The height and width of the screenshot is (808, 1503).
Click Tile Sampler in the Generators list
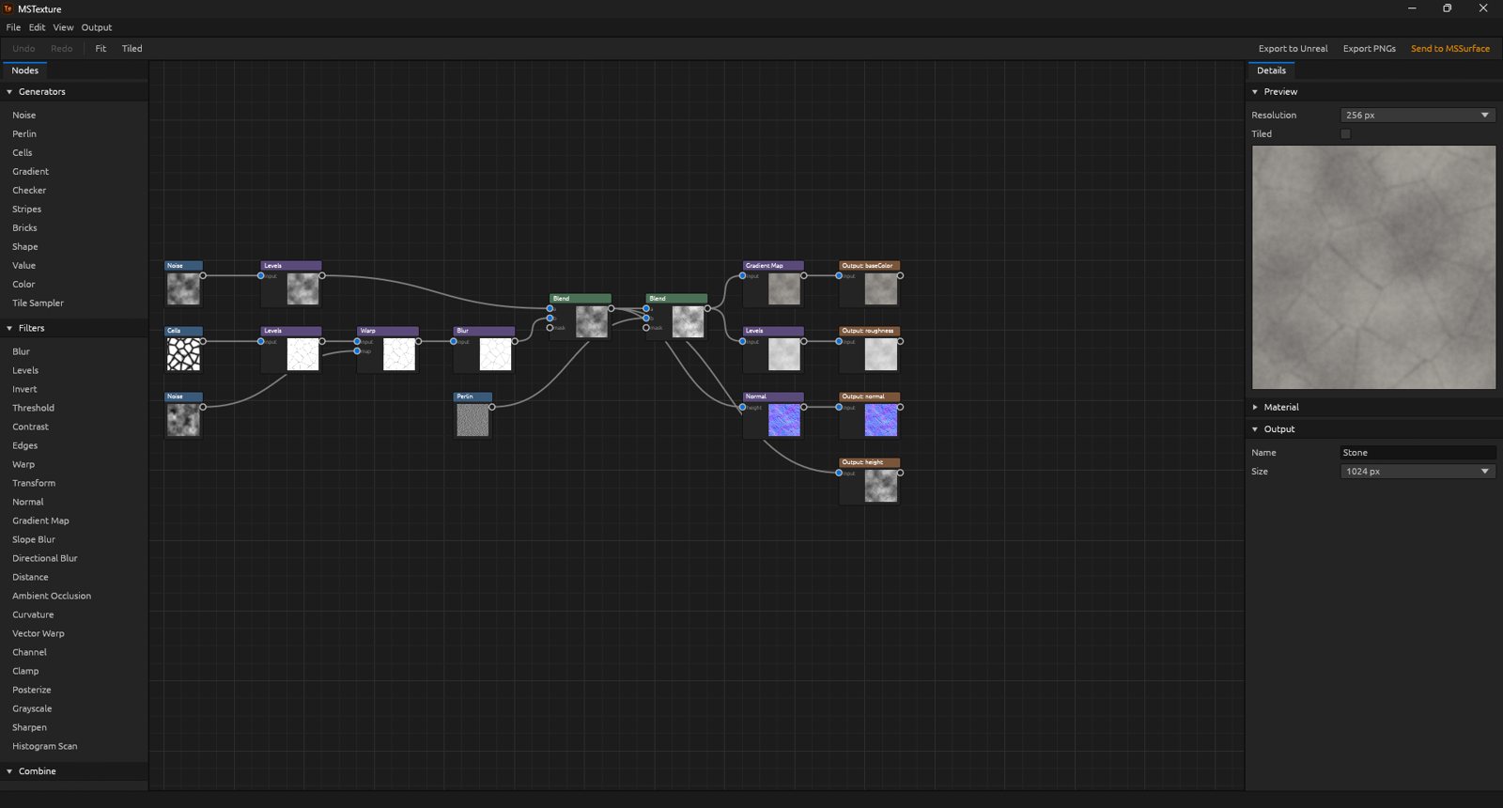point(39,303)
